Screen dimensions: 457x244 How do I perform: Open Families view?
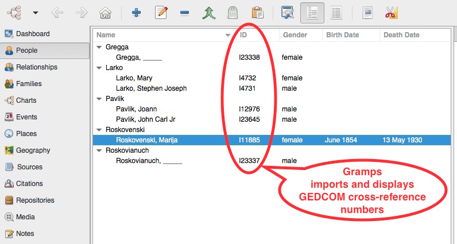(x=45, y=84)
